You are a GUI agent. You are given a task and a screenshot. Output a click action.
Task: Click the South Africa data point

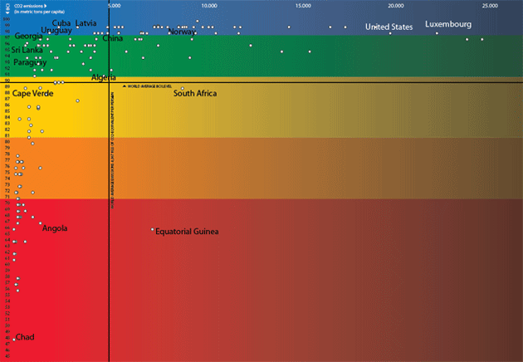click(x=183, y=88)
